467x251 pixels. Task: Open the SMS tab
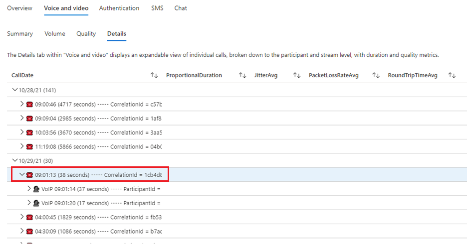pyautogui.click(x=157, y=8)
